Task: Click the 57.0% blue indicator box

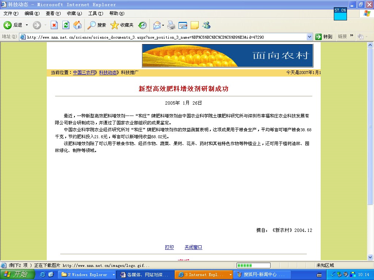Action: (340, 14)
